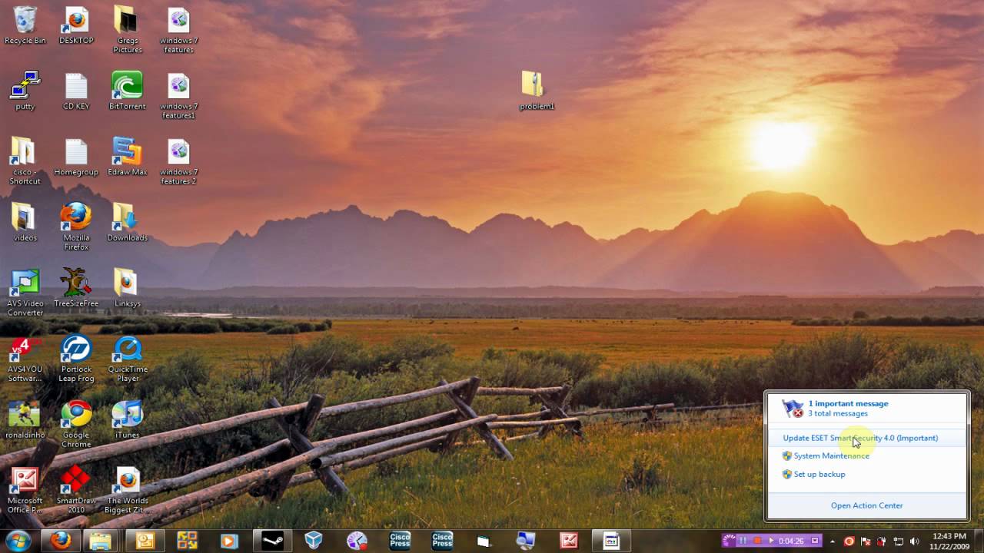This screenshot has height=553, width=984.
Task: Select the Homegroup document icon
Action: [76, 157]
